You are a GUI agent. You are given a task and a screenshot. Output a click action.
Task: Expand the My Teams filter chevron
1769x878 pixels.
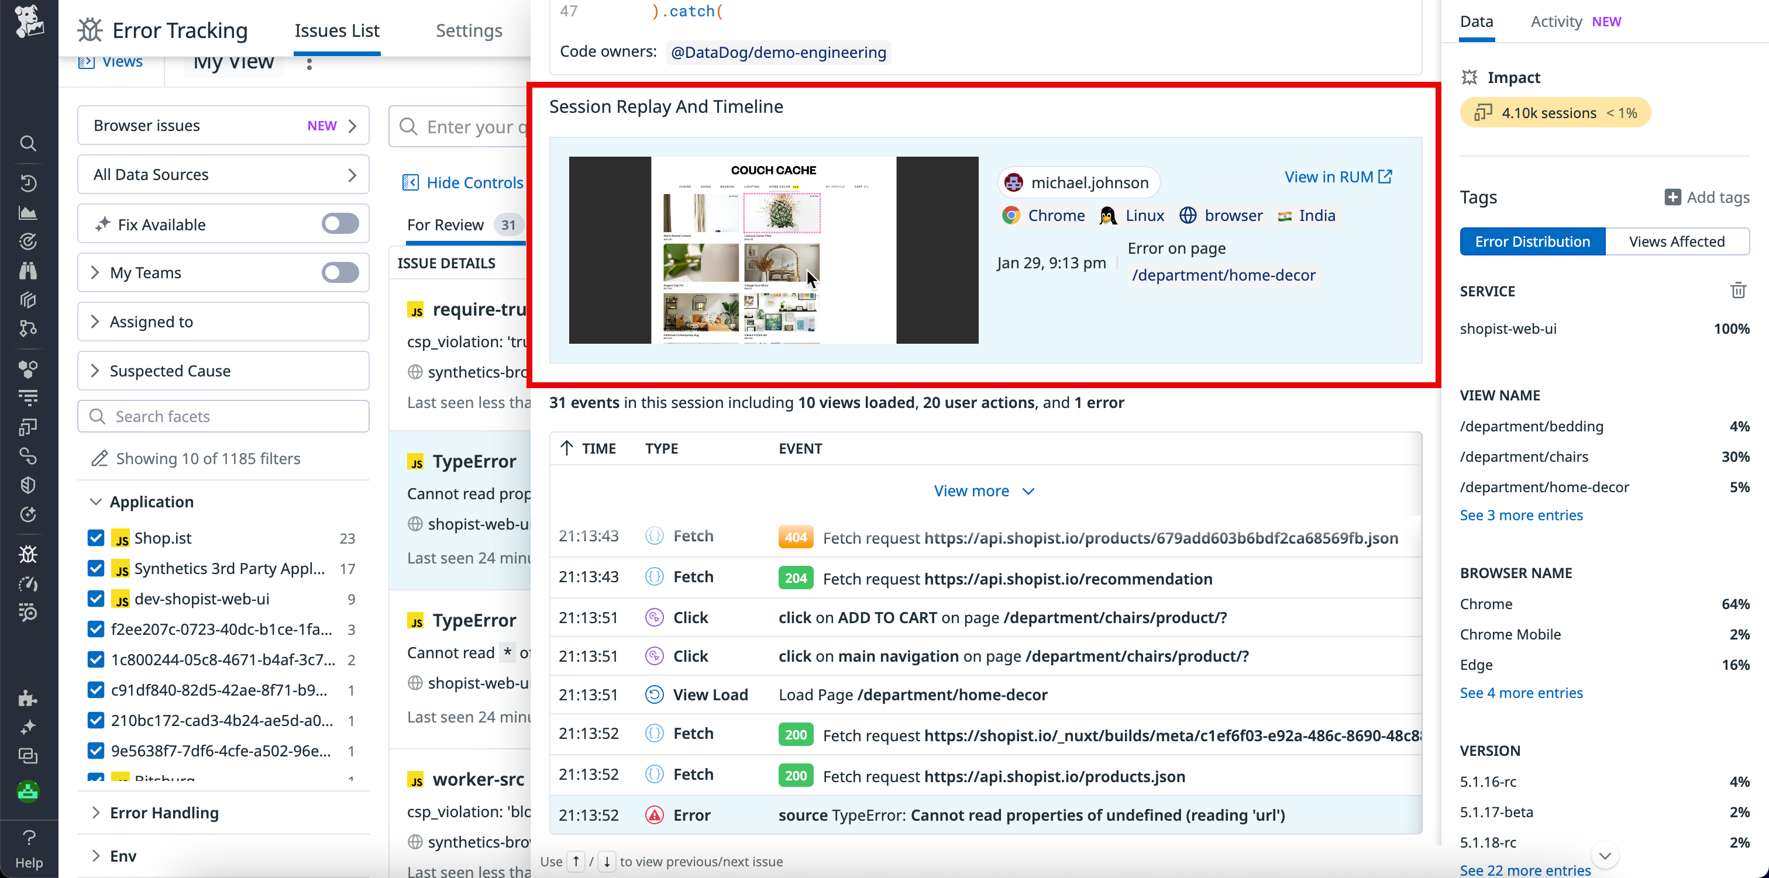(95, 272)
